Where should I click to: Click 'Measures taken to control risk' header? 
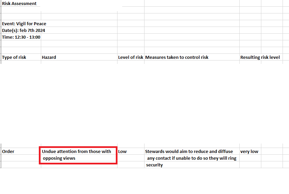tap(191, 57)
